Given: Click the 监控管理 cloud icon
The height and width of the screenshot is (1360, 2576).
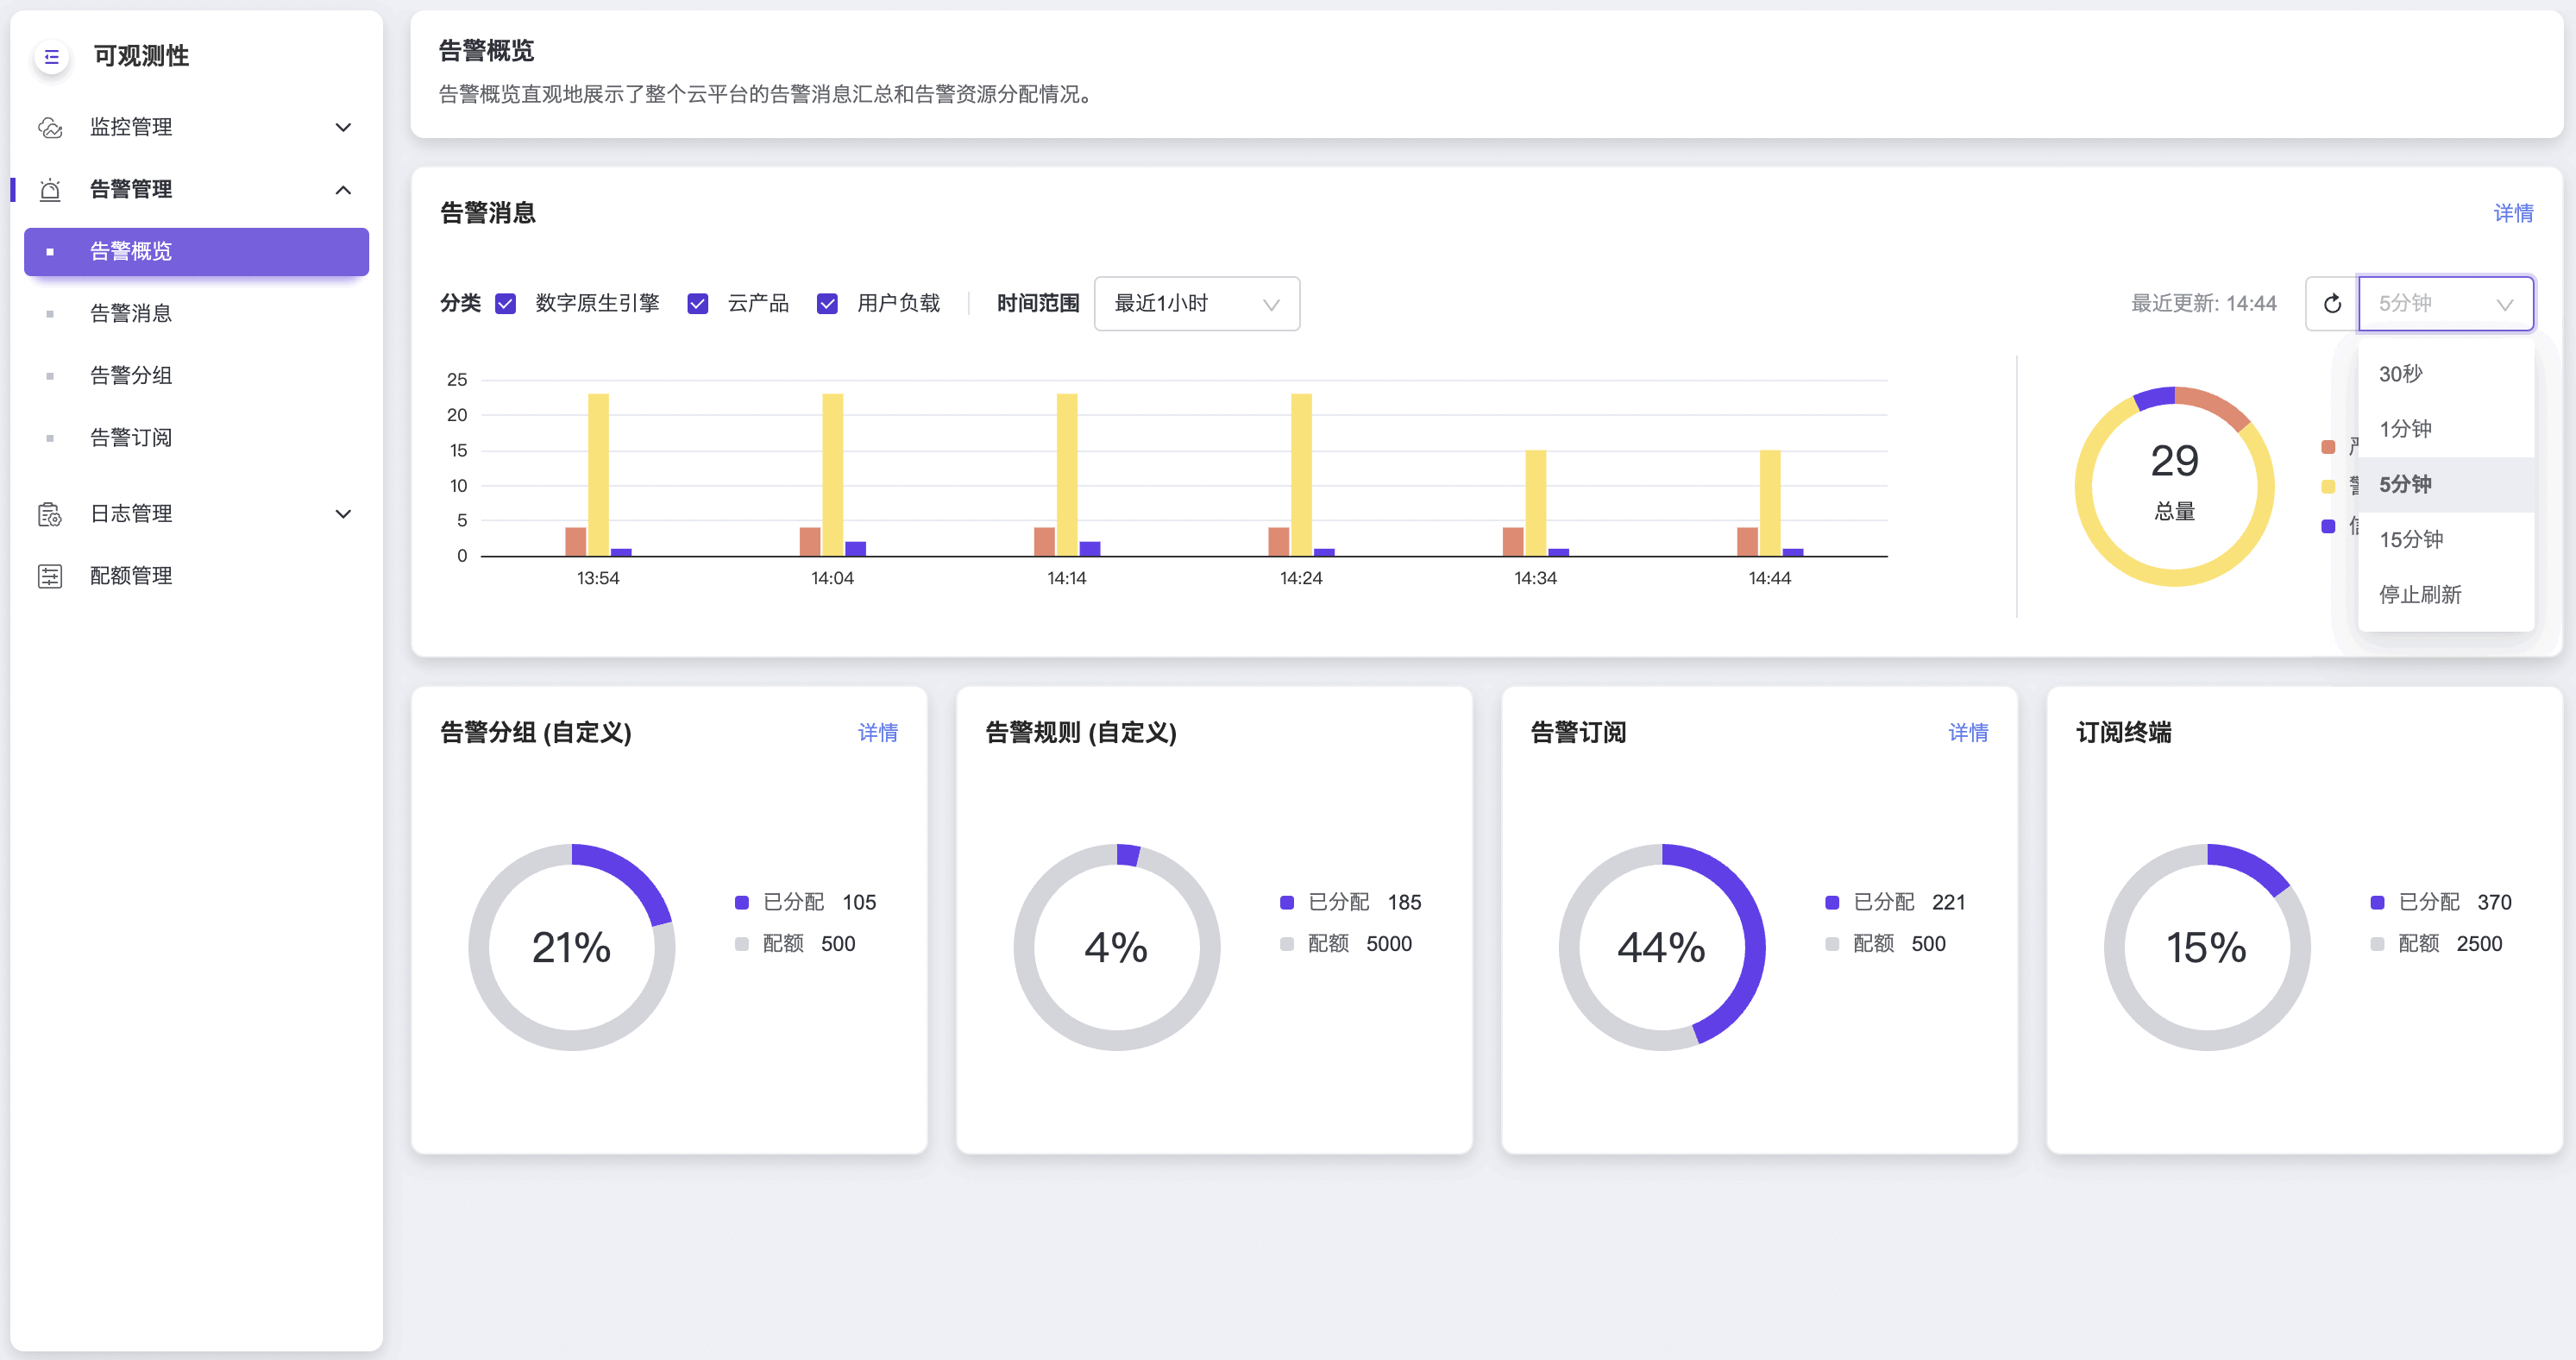Looking at the screenshot, I should tap(50, 127).
